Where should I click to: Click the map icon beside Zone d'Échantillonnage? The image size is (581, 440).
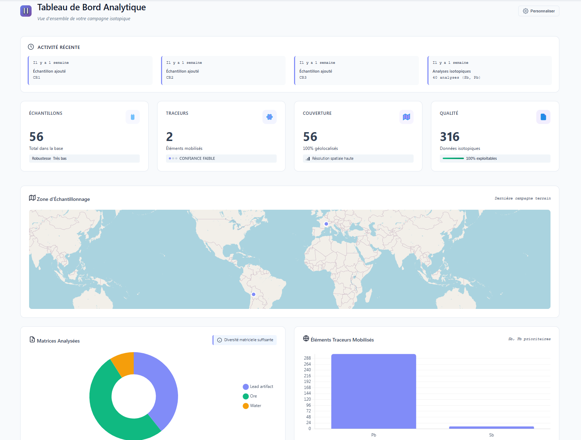32,198
